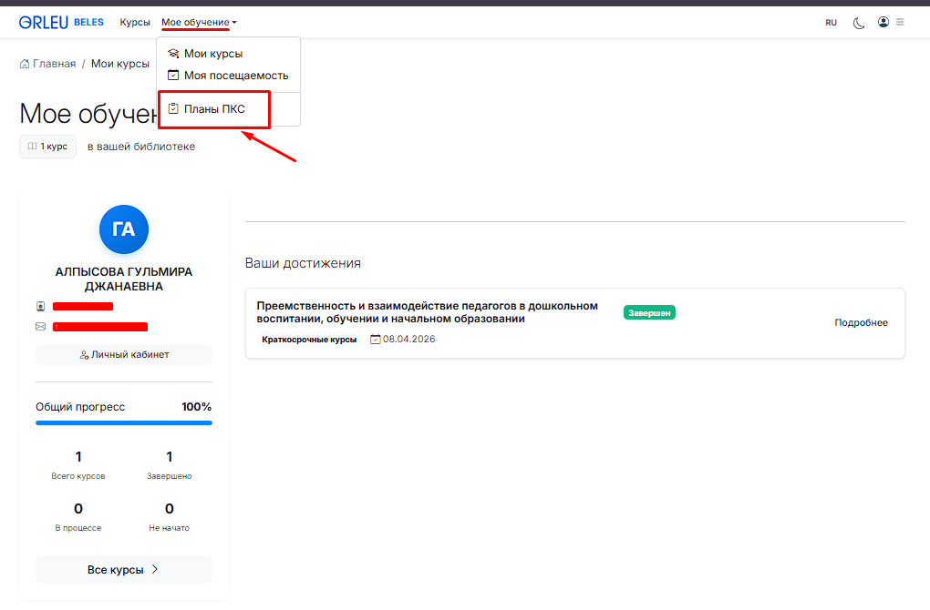The height and width of the screenshot is (610, 930).
Task: Click the date 08.04.2026
Action: 408,340
